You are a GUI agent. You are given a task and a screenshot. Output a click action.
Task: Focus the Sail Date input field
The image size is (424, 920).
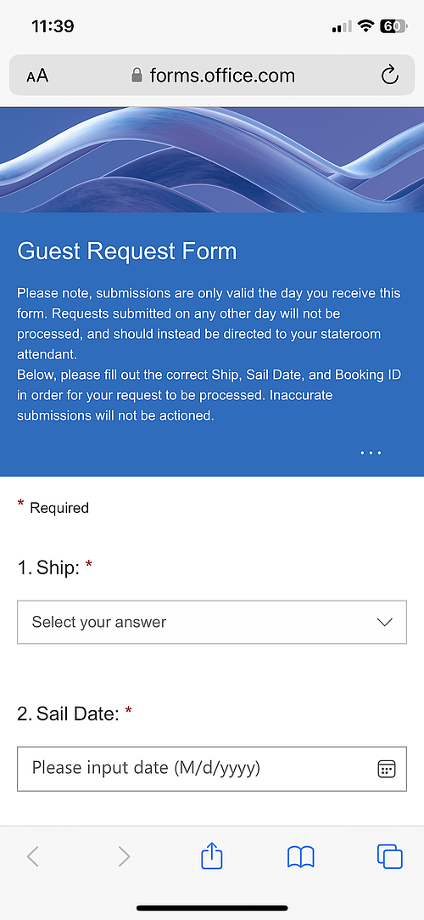point(212,769)
